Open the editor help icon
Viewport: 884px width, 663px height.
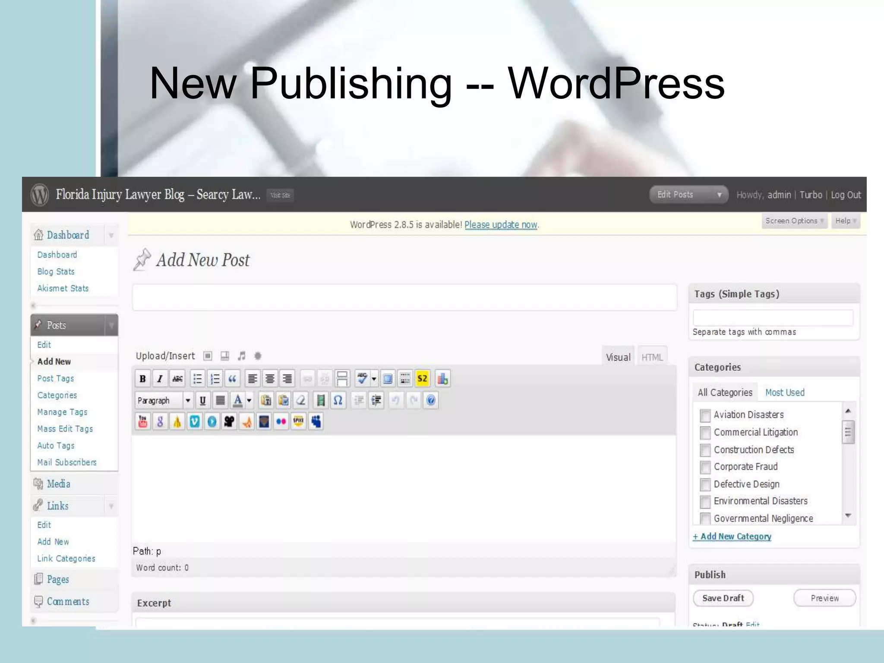pyautogui.click(x=431, y=401)
